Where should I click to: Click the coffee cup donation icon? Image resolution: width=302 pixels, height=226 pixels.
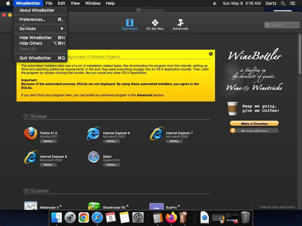(232, 109)
